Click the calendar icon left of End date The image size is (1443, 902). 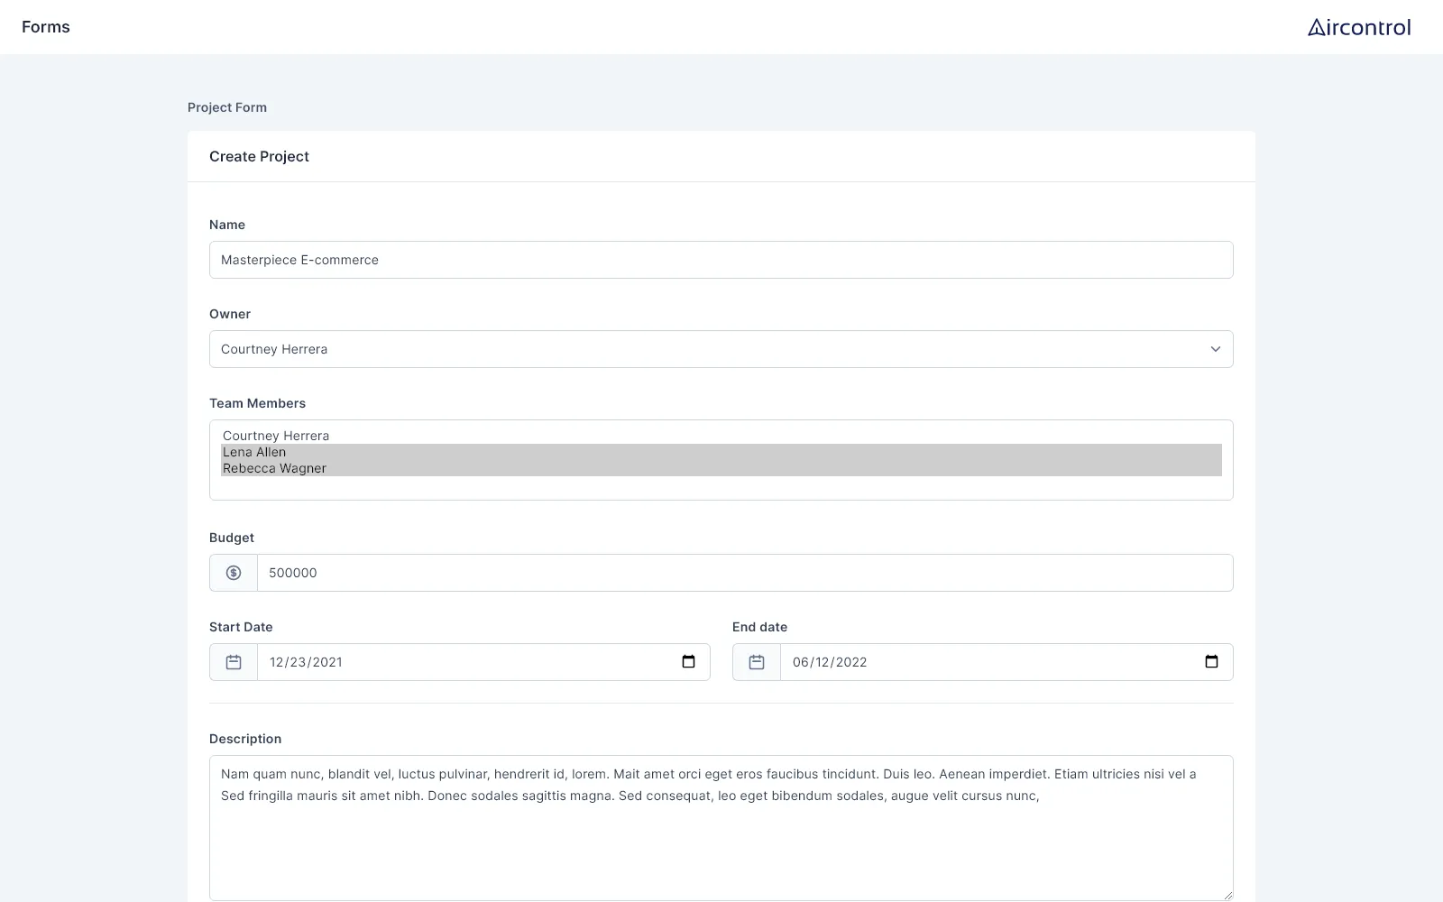click(757, 662)
